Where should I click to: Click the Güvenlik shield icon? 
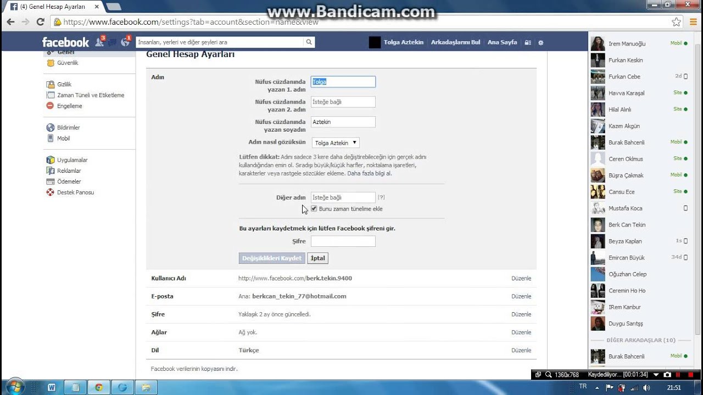51,63
